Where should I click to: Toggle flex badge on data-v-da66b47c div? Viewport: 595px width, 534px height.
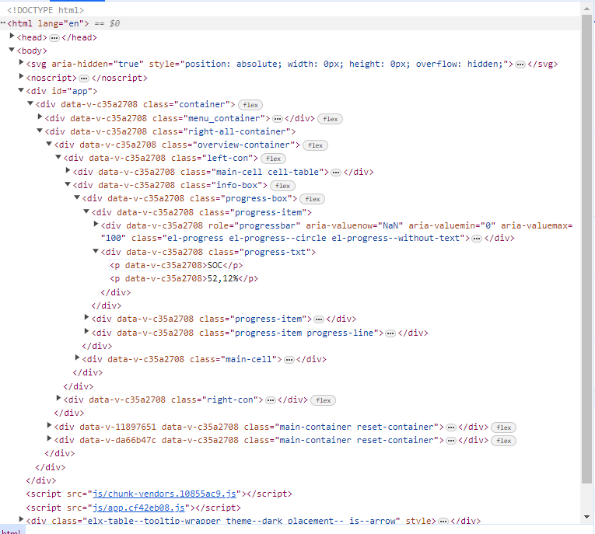pos(504,441)
